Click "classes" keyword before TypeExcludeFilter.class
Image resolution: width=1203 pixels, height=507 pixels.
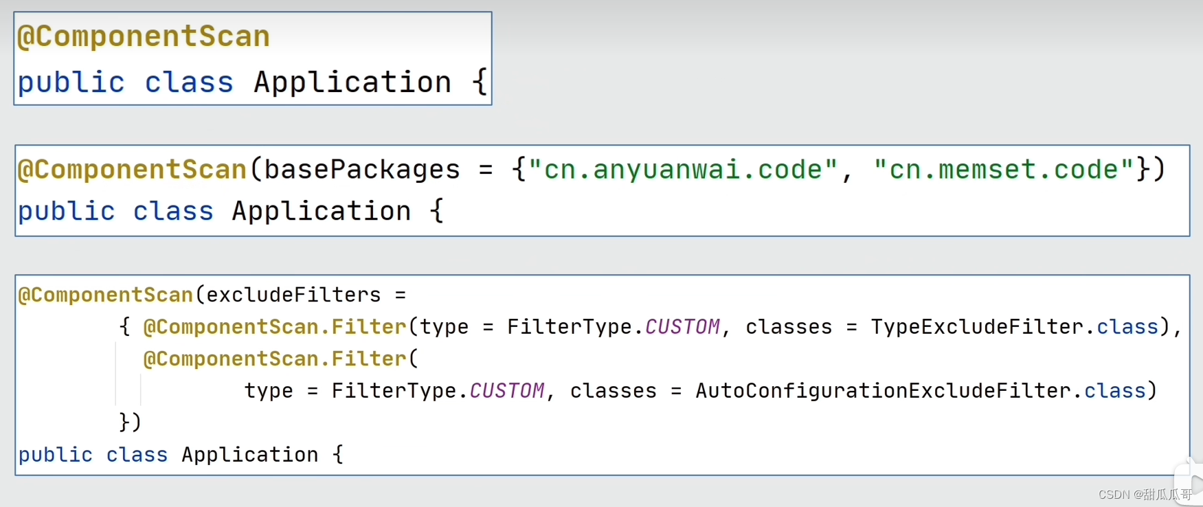[x=789, y=327]
